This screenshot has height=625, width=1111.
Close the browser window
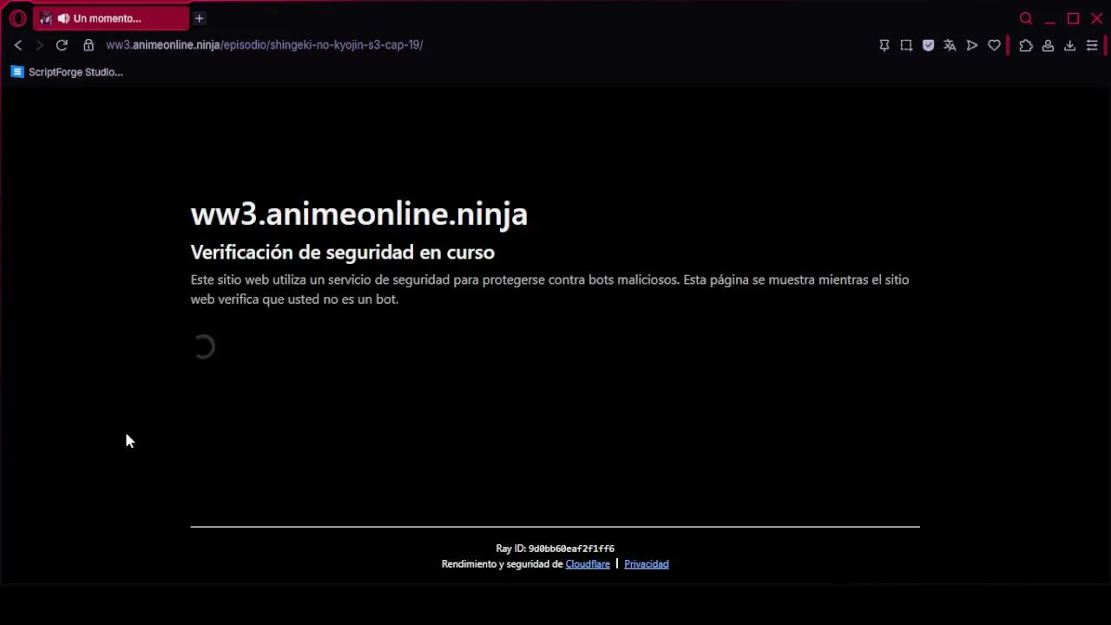pyautogui.click(x=1096, y=18)
